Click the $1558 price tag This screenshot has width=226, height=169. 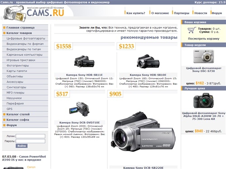63,46
